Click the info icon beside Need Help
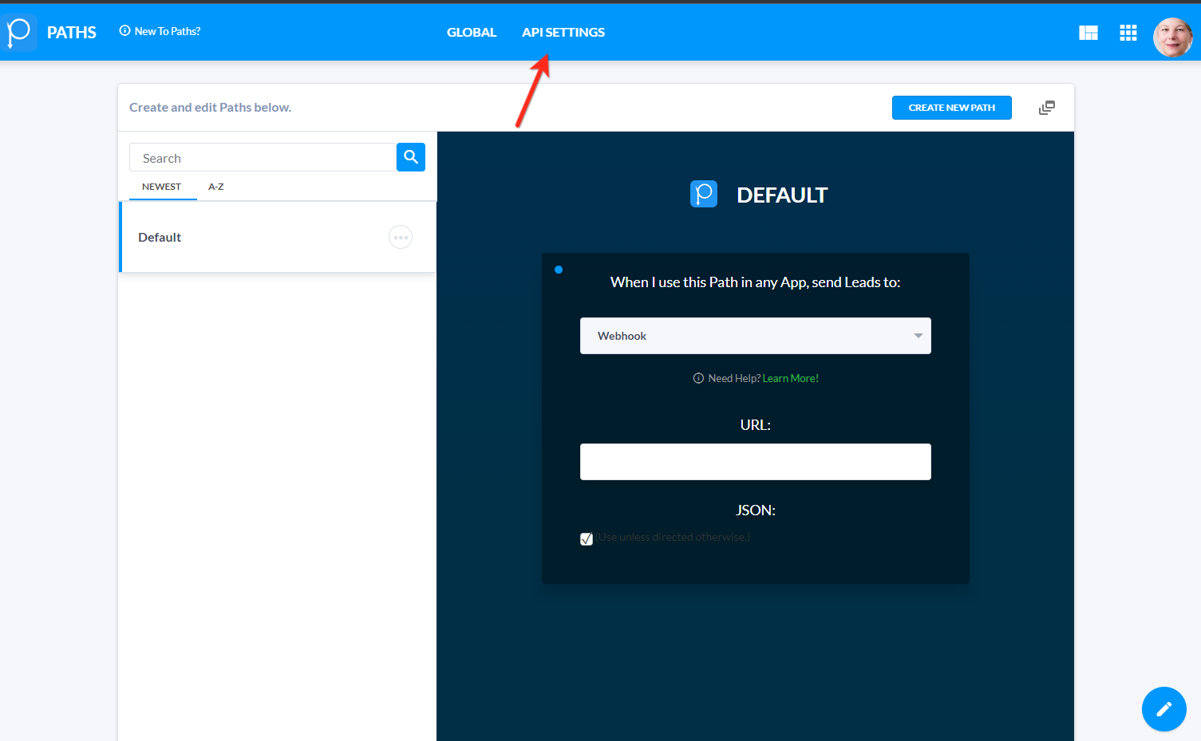 click(698, 377)
